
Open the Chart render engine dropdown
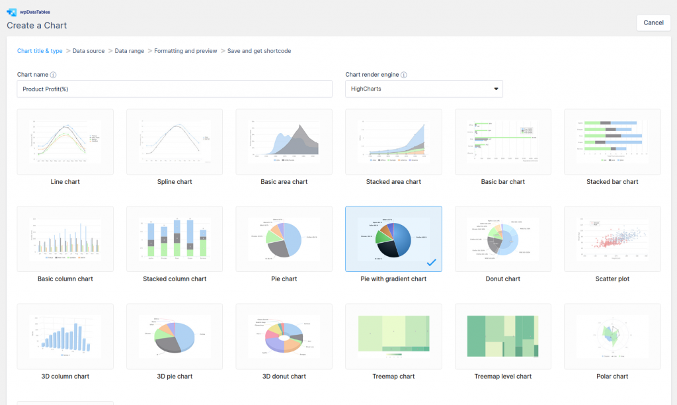pyautogui.click(x=424, y=89)
